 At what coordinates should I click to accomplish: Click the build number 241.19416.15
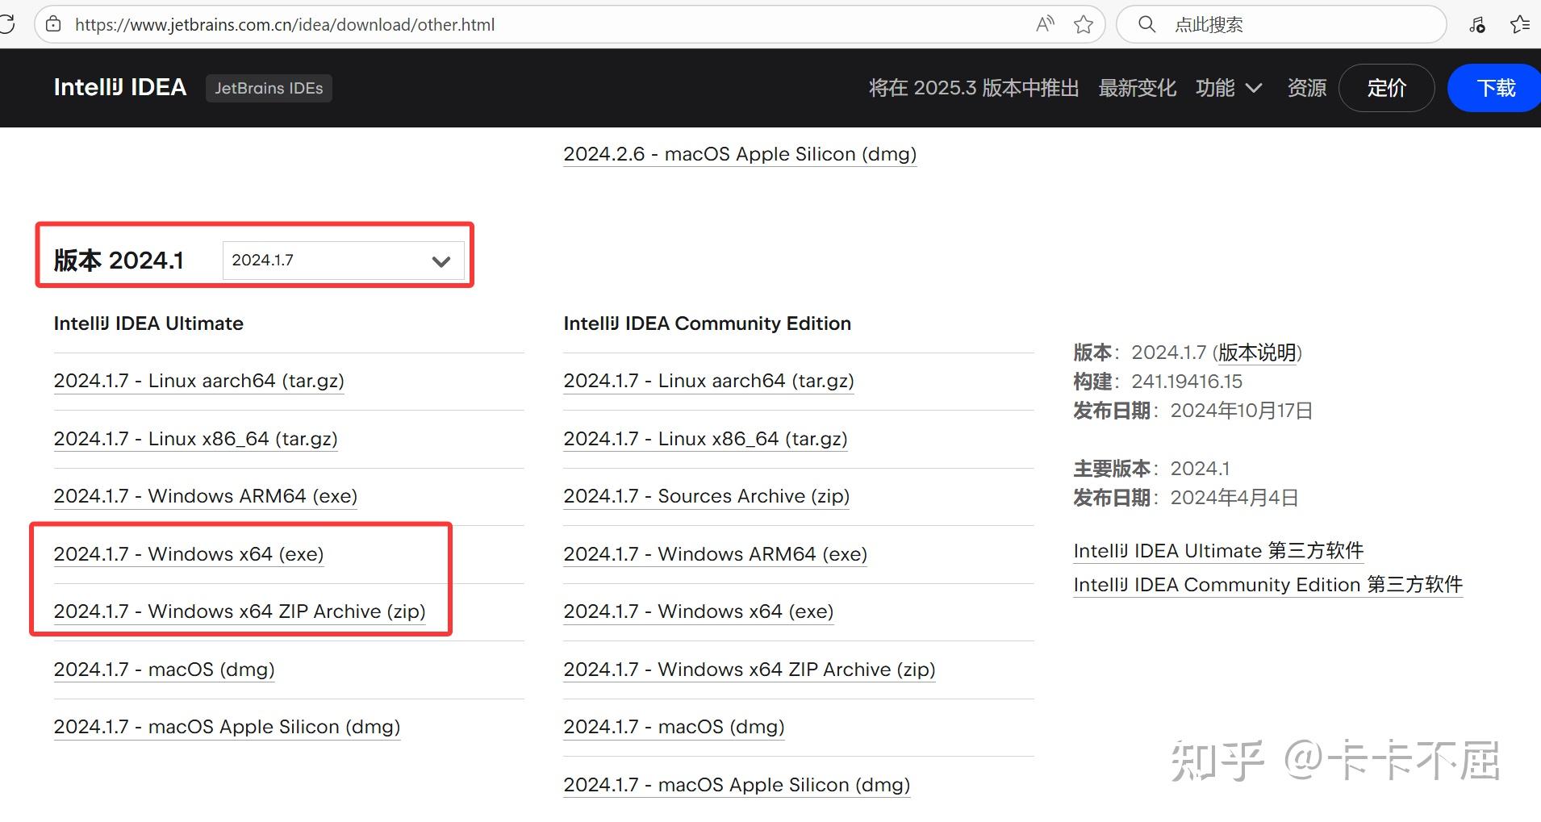(1187, 382)
